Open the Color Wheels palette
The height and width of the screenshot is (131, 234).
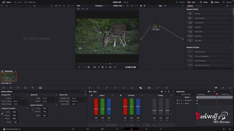pos(18,88)
